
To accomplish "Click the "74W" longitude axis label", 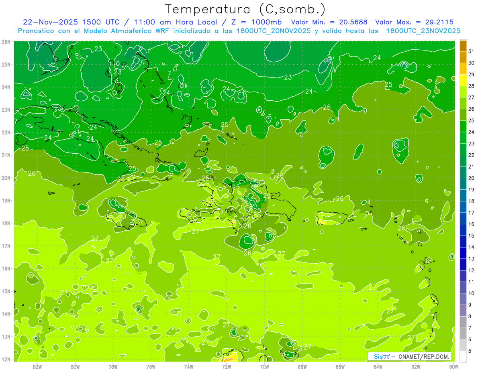I will pyautogui.click(x=189, y=366).
